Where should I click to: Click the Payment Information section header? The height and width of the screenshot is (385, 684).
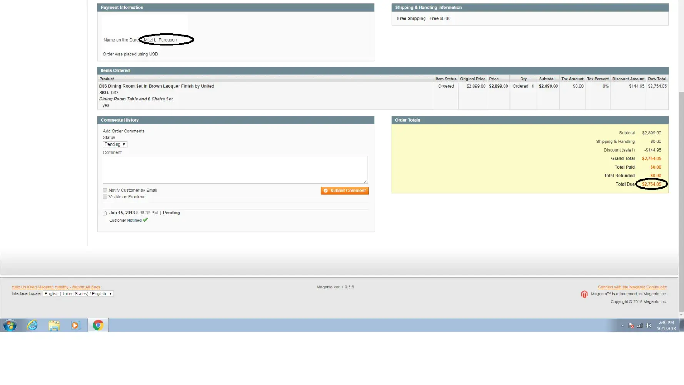point(236,8)
